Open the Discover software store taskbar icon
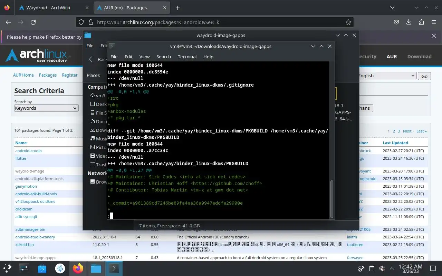The height and width of the screenshot is (276, 442). pyautogui.click(x=42, y=268)
